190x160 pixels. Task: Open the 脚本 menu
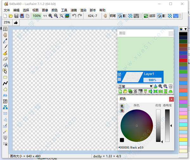tap(93, 10)
